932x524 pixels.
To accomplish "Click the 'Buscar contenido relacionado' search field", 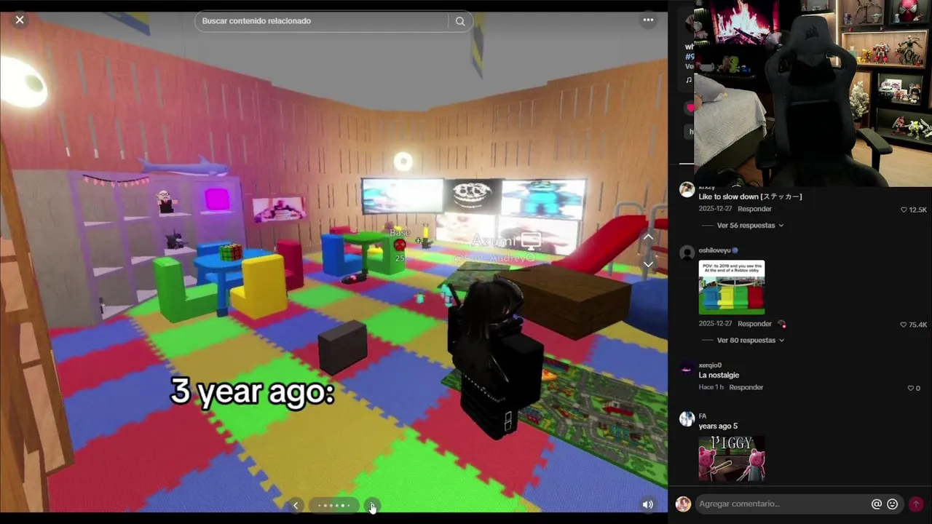I will pyautogui.click(x=323, y=21).
